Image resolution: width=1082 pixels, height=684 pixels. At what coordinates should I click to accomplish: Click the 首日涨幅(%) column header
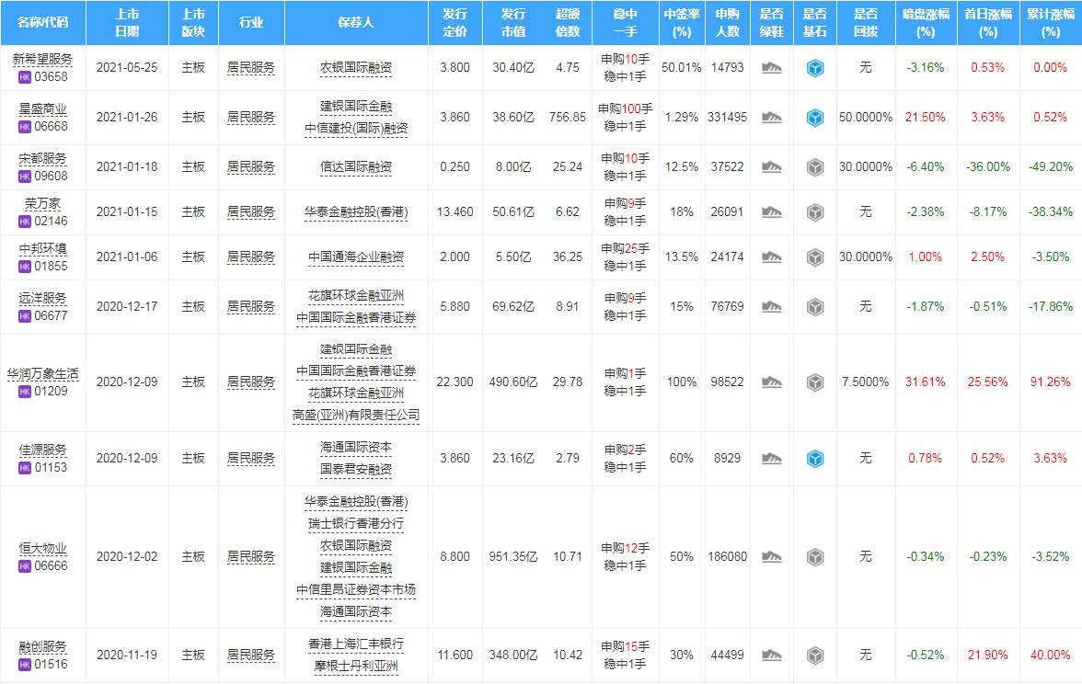(987, 23)
